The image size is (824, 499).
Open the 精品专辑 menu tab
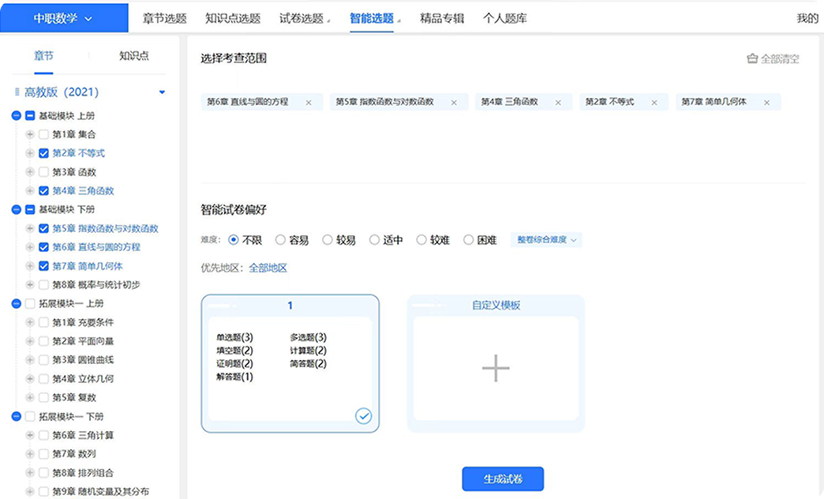(x=442, y=19)
